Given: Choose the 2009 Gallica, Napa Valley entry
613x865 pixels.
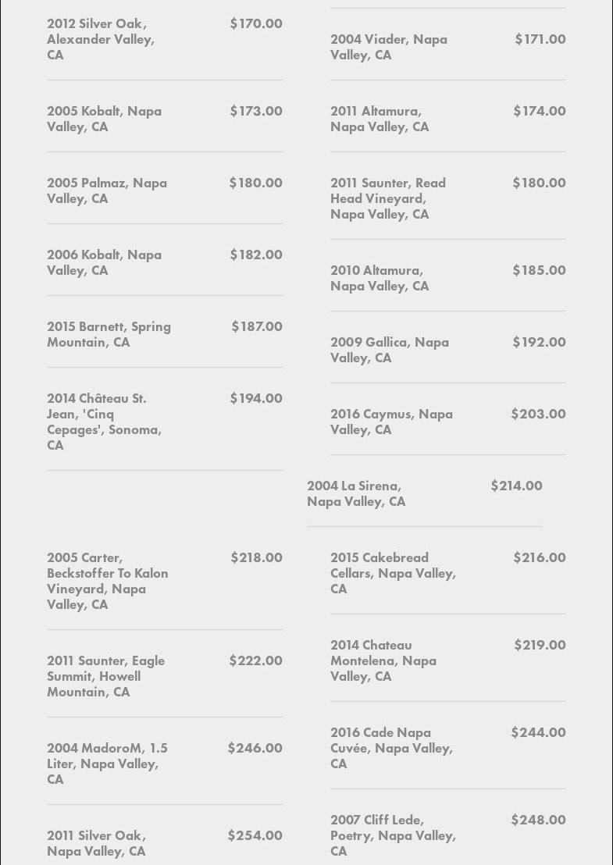Looking at the screenshot, I should tap(390, 350).
